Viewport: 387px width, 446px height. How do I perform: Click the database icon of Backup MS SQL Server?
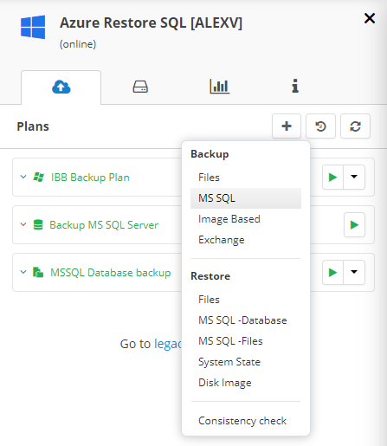pos(38,224)
